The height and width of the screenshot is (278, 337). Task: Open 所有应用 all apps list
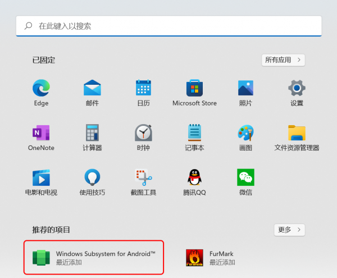point(283,60)
